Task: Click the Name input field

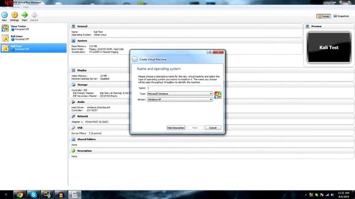Action: [x=184, y=88]
